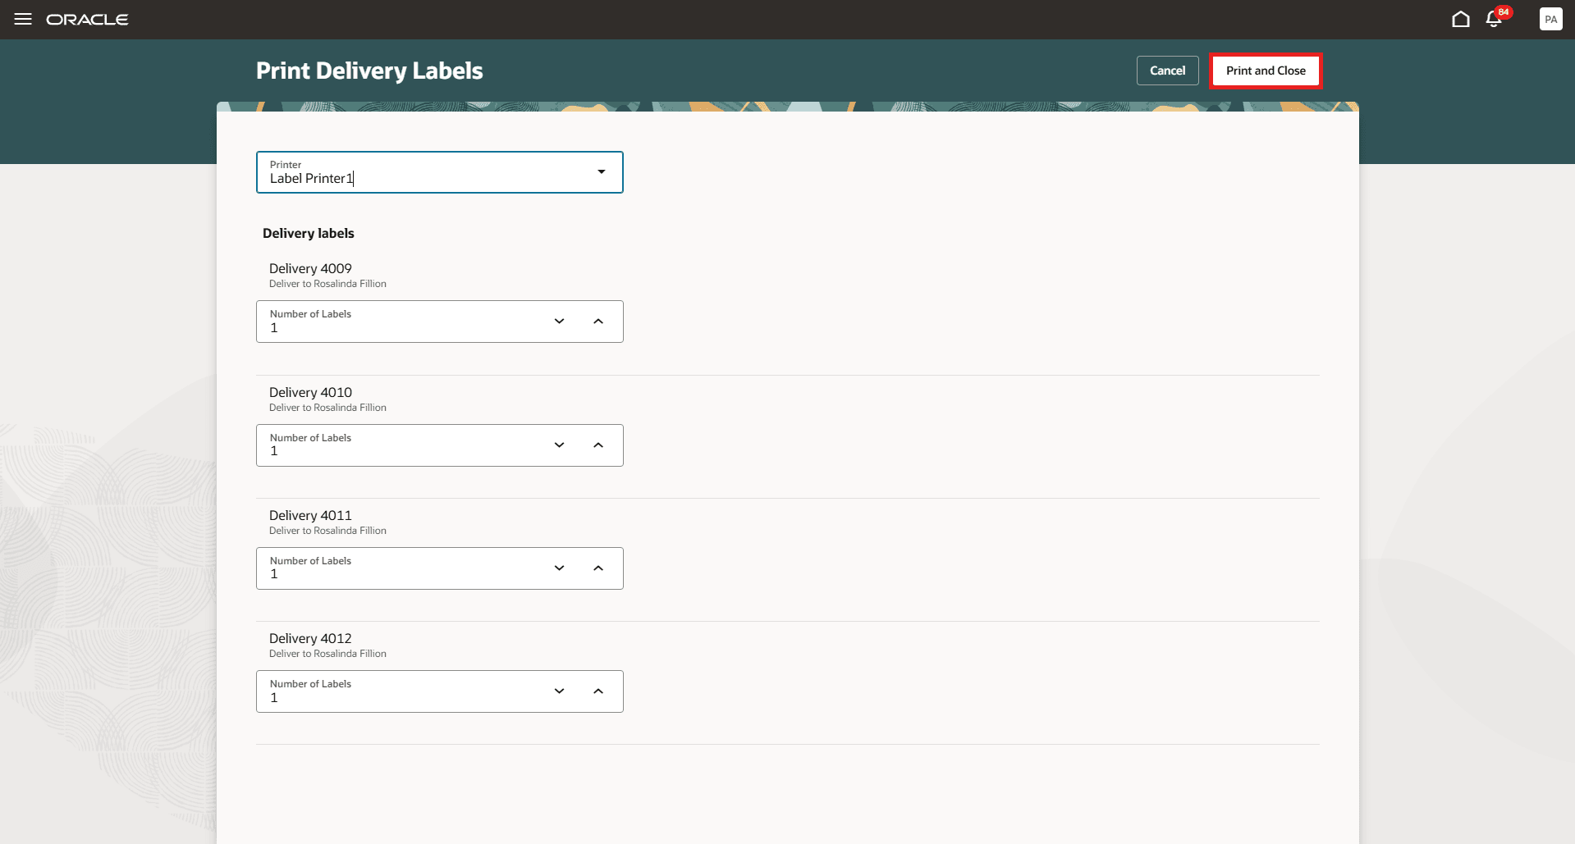Viewport: 1575px width, 844px height.
Task: Increase label count for Delivery 4012
Action: (x=598, y=691)
